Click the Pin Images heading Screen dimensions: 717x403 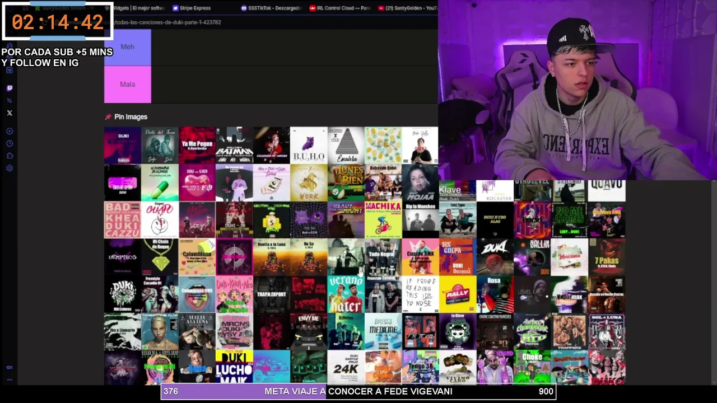tap(131, 116)
